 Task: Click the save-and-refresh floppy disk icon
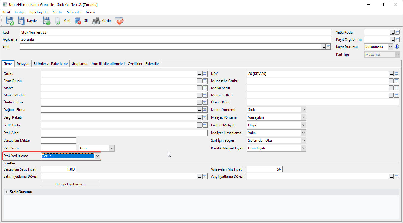[x=10, y=21]
